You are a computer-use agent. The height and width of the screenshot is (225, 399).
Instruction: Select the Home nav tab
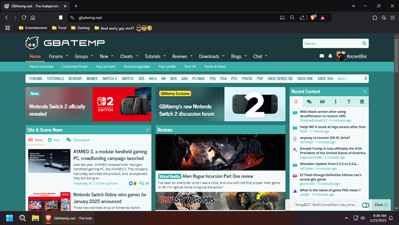(x=35, y=56)
